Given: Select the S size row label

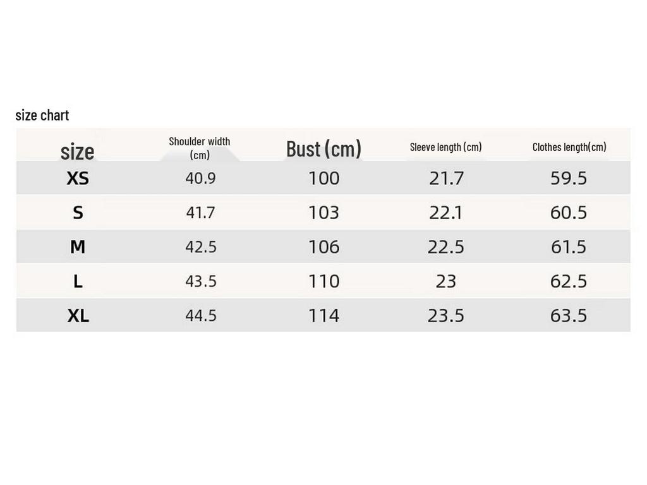Looking at the screenshot, I should 78,213.
